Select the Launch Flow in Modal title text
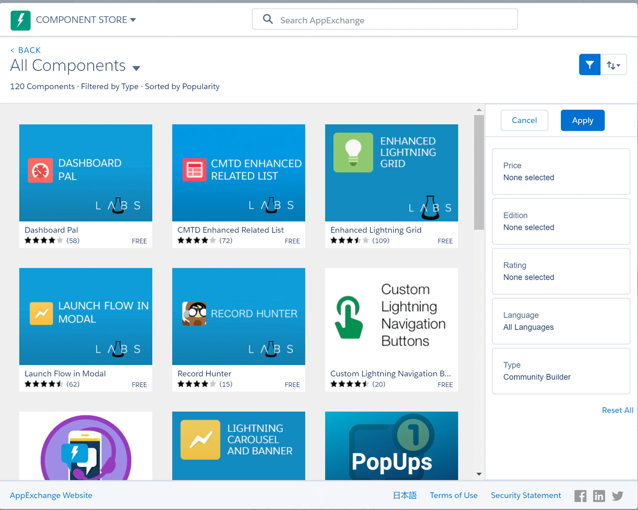The image size is (638, 510). (65, 374)
